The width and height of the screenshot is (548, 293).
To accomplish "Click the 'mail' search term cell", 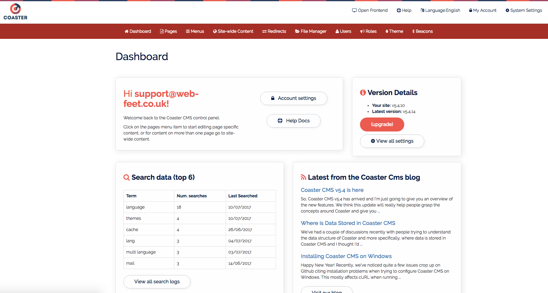I will click(x=149, y=263).
